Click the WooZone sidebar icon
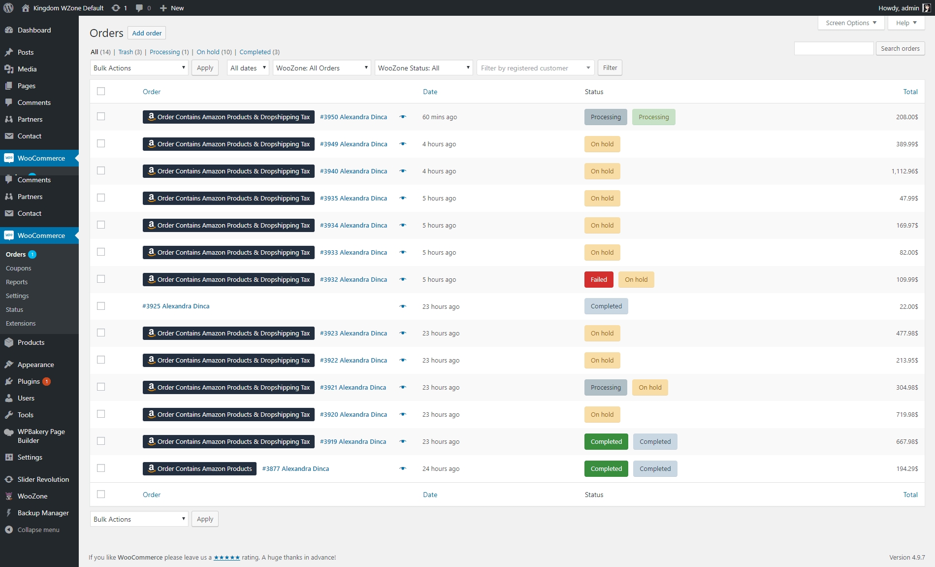The image size is (935, 567). pyautogui.click(x=9, y=496)
